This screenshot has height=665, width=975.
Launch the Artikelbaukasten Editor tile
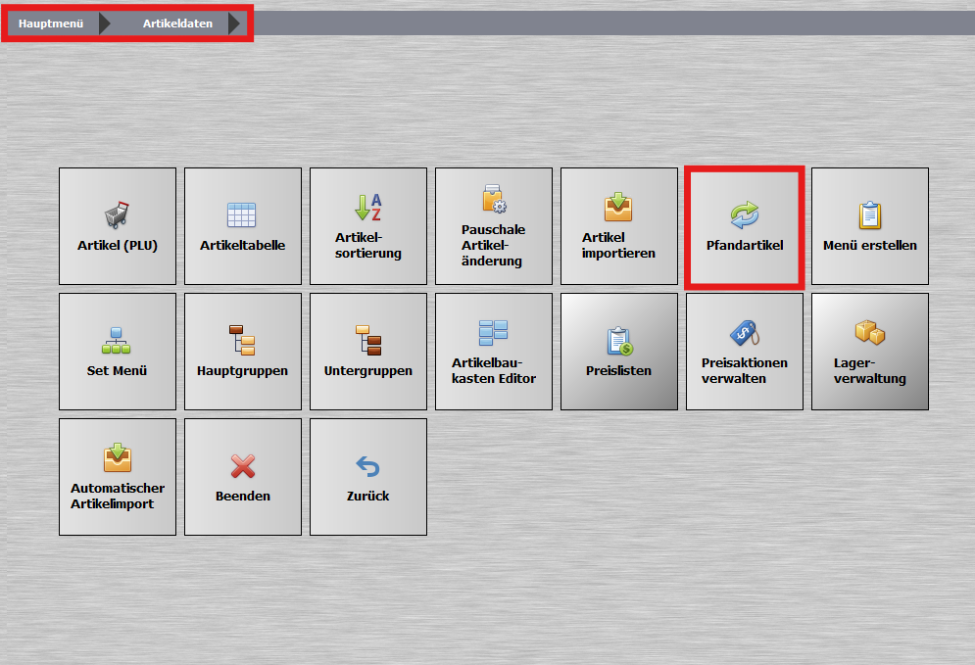click(x=494, y=352)
